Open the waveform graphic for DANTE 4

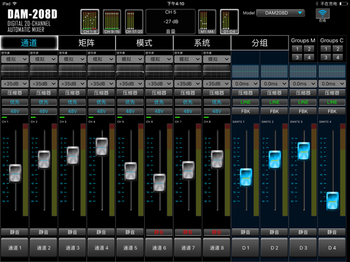pyautogui.click(x=332, y=71)
